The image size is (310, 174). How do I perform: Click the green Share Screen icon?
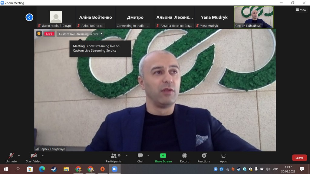163,156
